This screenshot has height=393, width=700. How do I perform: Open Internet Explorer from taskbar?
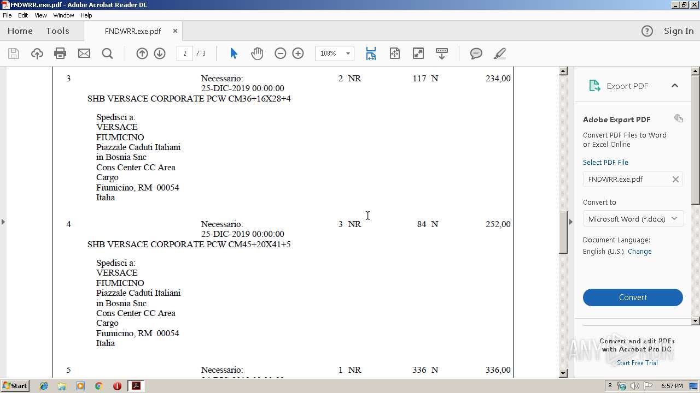pos(44,386)
